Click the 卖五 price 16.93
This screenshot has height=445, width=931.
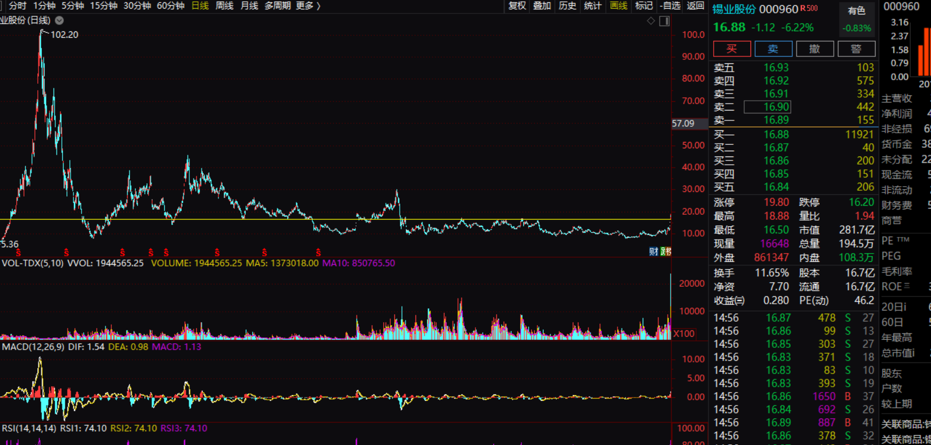[x=776, y=67]
